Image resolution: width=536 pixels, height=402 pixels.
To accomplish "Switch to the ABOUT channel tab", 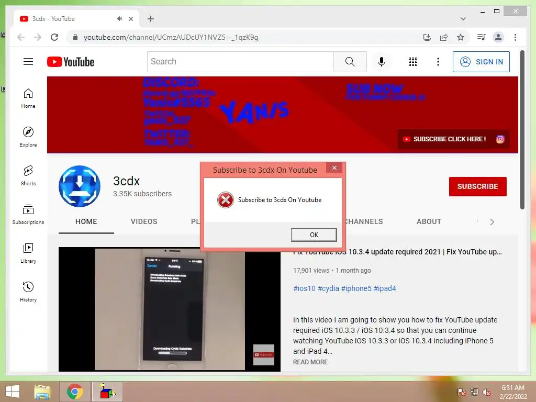I will [429, 221].
